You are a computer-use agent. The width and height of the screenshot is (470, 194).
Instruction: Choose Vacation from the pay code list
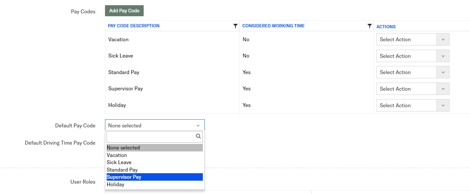click(x=117, y=155)
